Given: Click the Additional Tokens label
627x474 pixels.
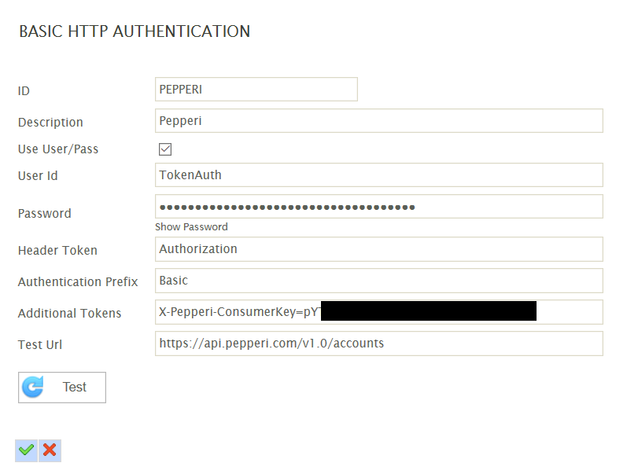Looking at the screenshot, I should click(x=69, y=313).
